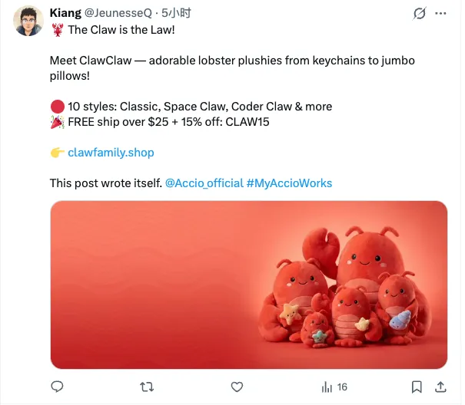The width and height of the screenshot is (465, 405).
Task: Open the #MyAccioWorks hashtag
Action: pyautogui.click(x=289, y=183)
